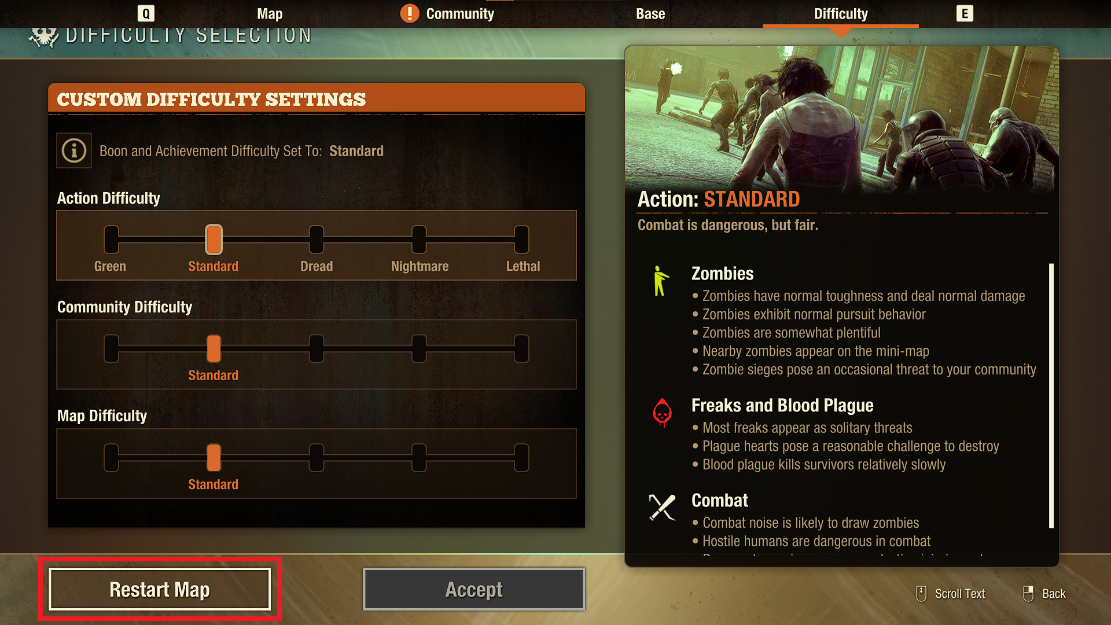
Task: Click the green zombie icon
Action: pyautogui.click(x=661, y=281)
